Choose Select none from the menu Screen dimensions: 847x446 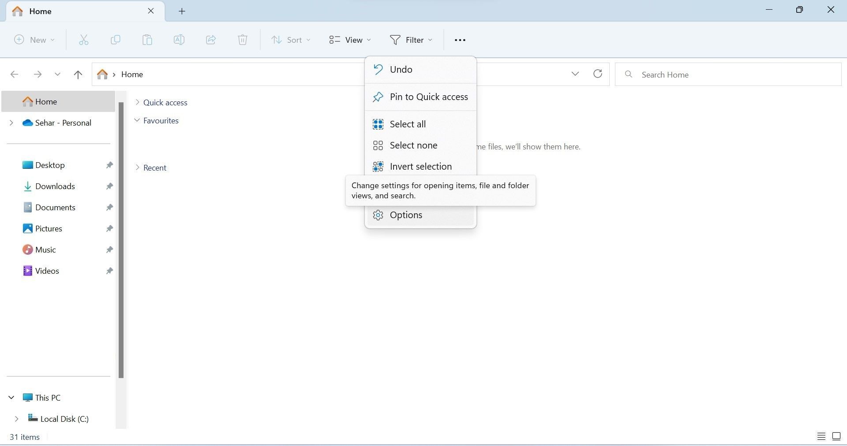pos(420,145)
